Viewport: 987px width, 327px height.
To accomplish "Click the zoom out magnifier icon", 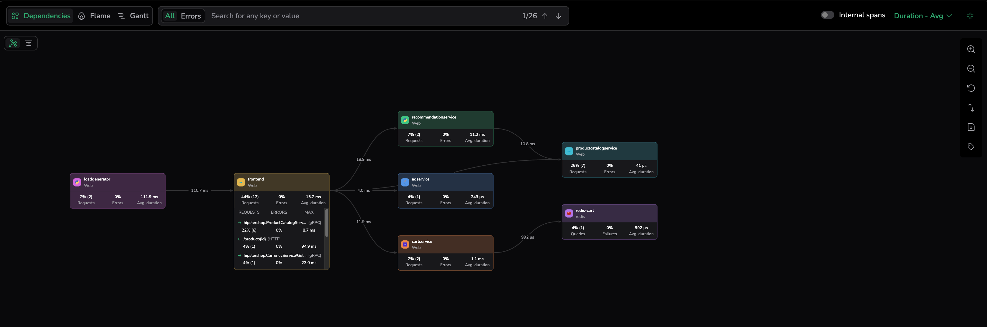I will coord(971,69).
